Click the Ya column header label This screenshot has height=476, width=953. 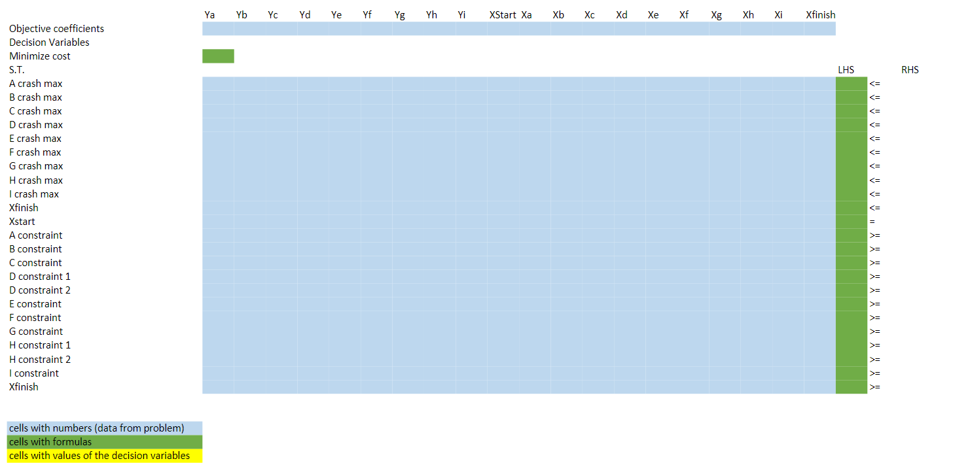coord(209,14)
